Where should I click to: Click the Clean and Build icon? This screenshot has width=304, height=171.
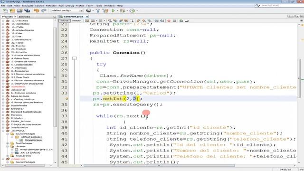[105, 10]
